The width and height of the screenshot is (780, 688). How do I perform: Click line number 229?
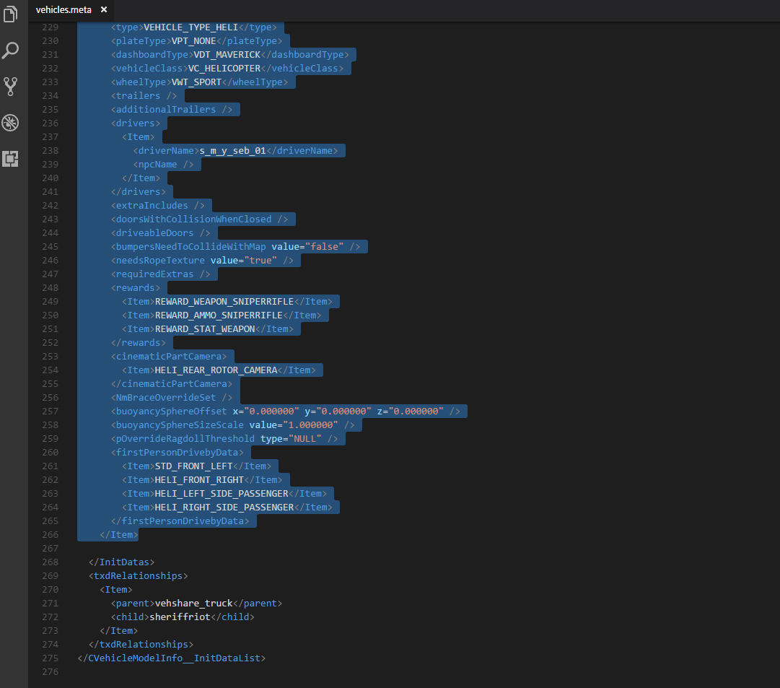50,27
